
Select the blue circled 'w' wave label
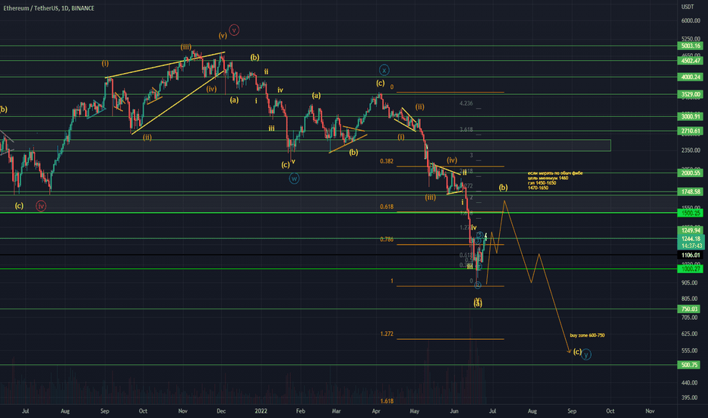tap(294, 179)
